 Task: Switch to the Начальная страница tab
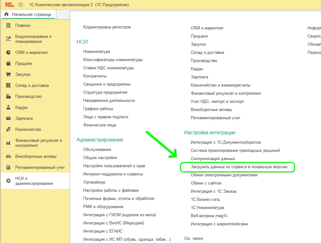pos(28,14)
